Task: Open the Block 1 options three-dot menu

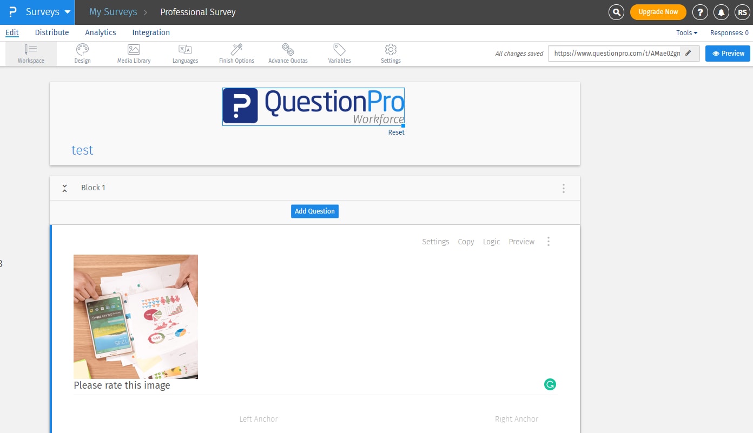Action: pyautogui.click(x=563, y=188)
